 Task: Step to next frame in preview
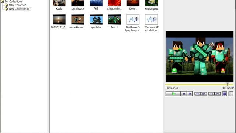(x=204, y=94)
